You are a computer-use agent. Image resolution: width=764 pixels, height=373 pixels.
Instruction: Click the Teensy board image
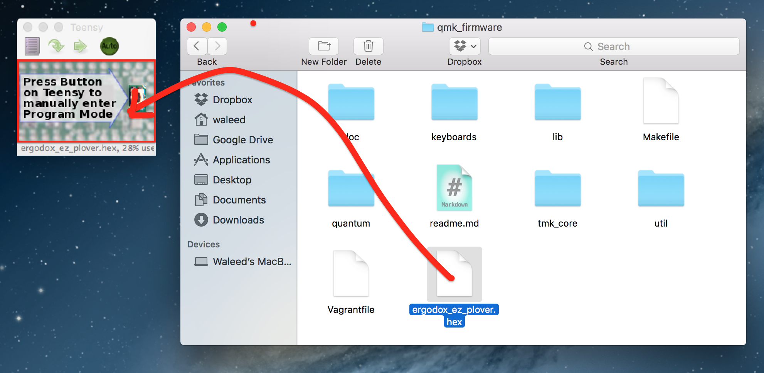click(x=86, y=101)
